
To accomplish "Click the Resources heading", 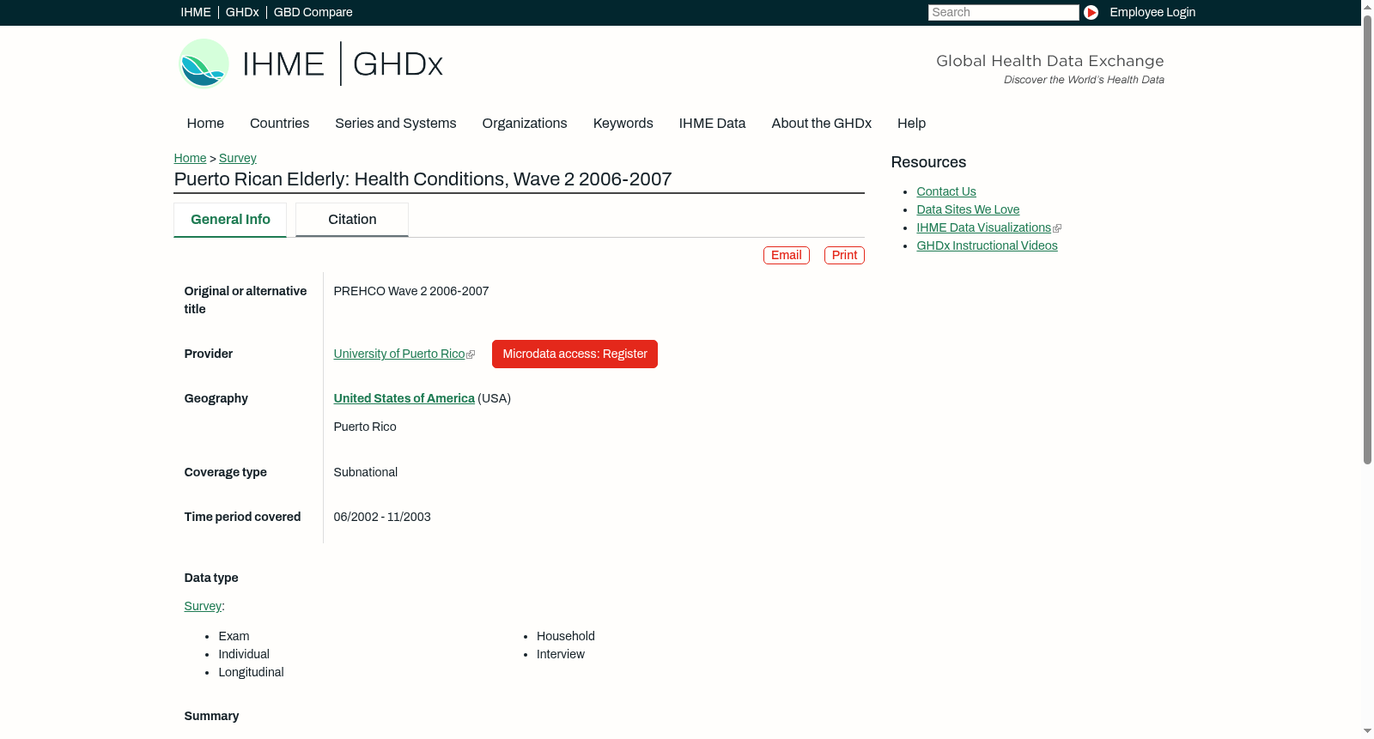I will tap(928, 162).
